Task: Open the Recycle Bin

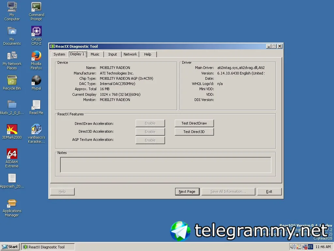Action: click(x=12, y=83)
